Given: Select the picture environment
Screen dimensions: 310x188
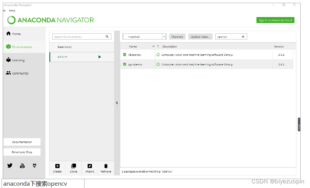Looking at the screenshot, I should (x=82, y=57).
